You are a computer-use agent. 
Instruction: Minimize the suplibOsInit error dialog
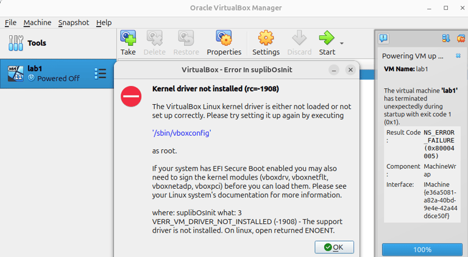[x=334, y=70]
